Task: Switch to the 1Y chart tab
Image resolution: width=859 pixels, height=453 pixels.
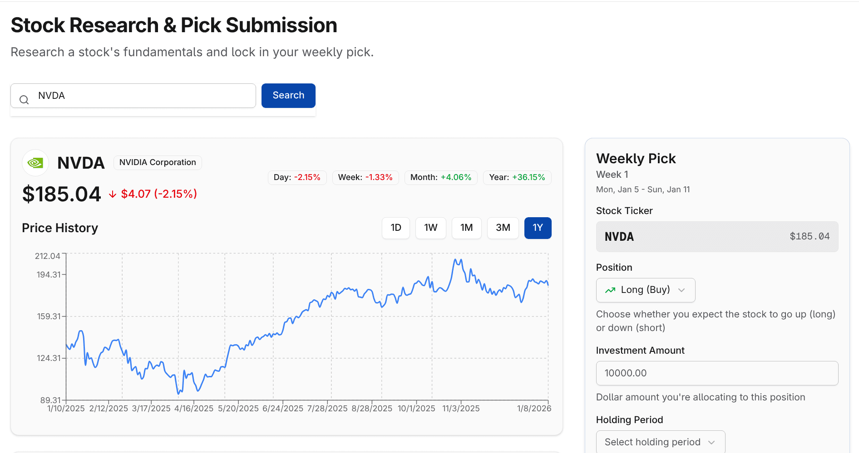Action: (538, 228)
